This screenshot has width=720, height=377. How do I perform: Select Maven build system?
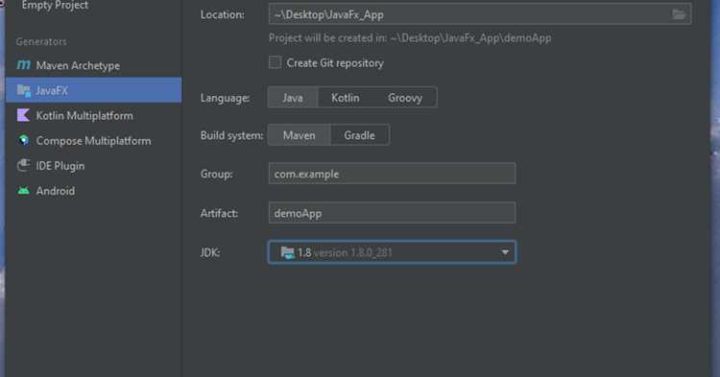click(299, 135)
